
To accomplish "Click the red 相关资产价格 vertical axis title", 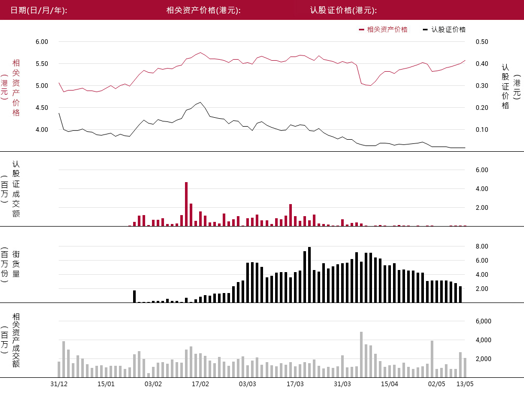I will pos(16,88).
